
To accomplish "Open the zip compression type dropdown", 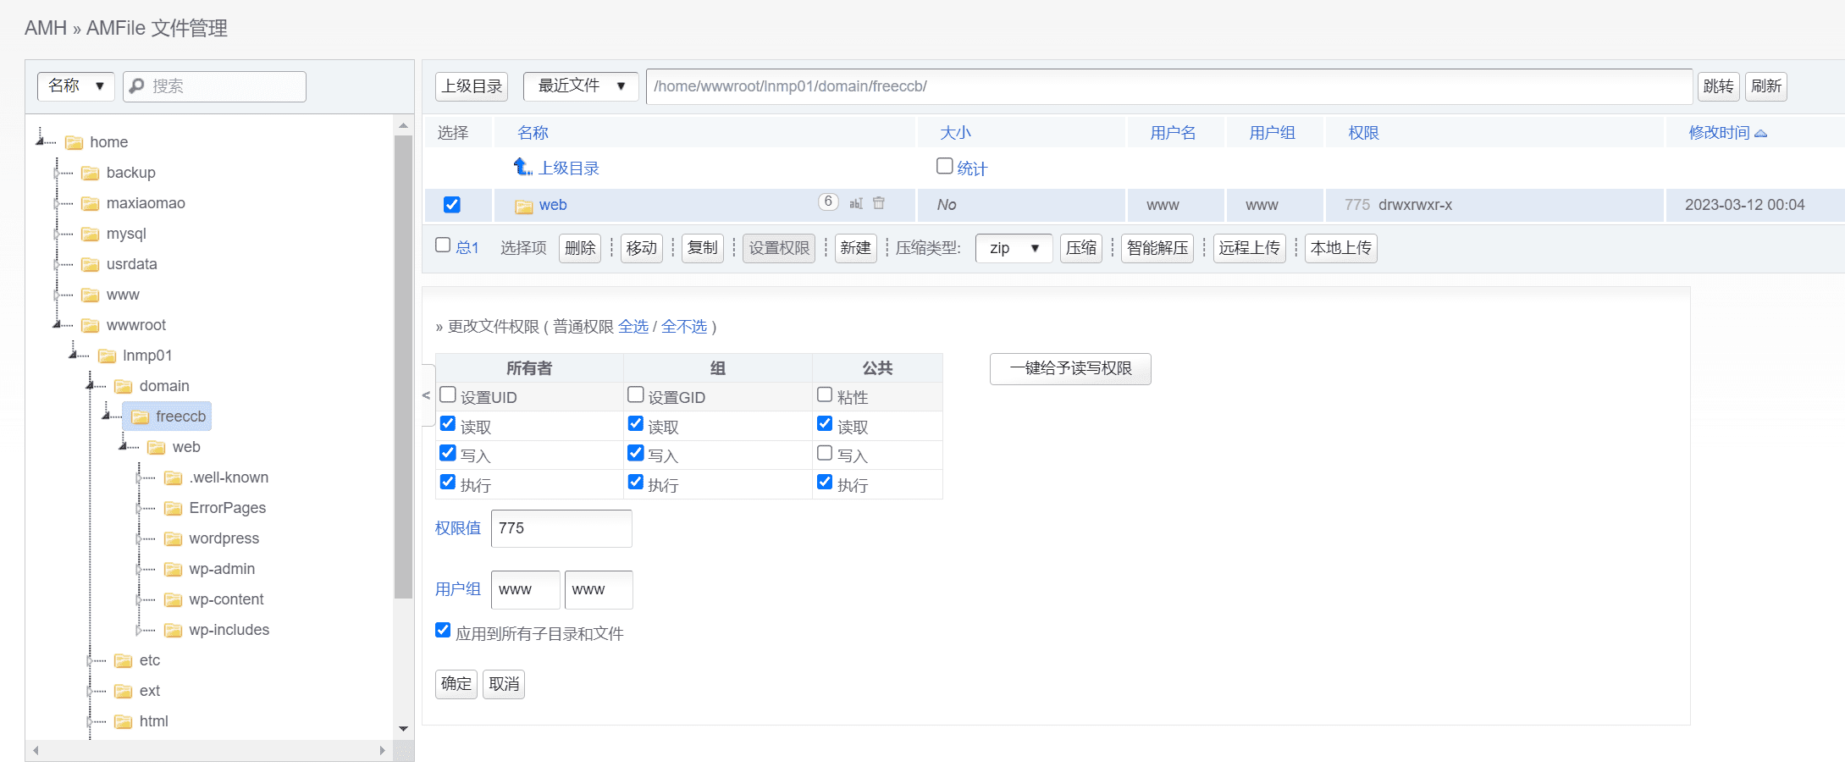I will [1014, 248].
